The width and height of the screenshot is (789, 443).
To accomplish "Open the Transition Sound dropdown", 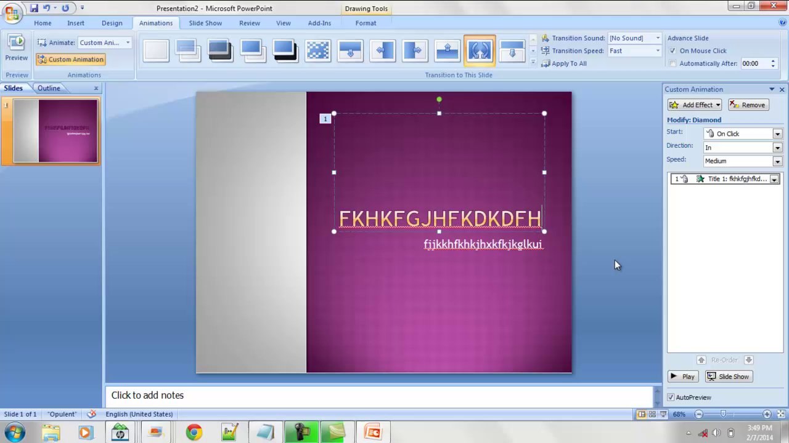I will [658, 38].
